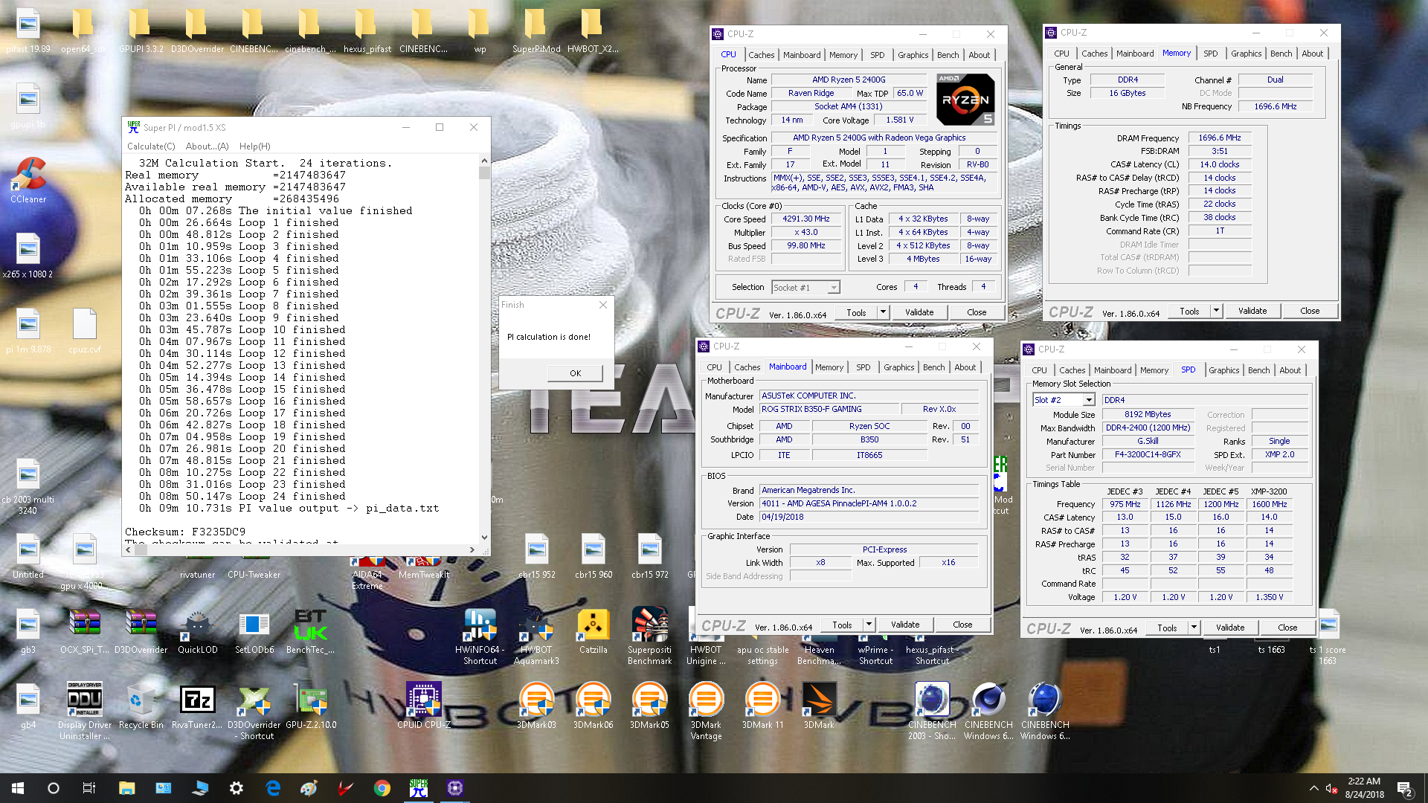Open the CINEBENCH 2003 icon

(x=932, y=710)
